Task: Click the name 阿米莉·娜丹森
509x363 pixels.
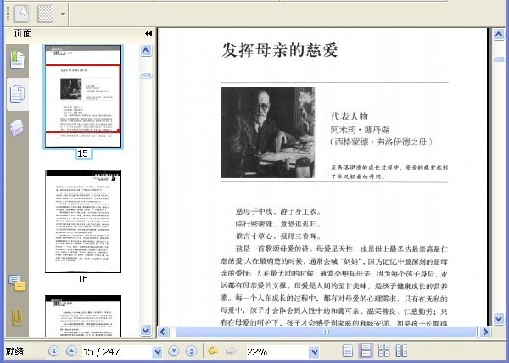Action: [x=360, y=130]
